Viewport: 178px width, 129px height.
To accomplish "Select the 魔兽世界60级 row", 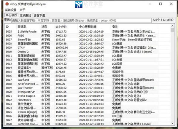I will click(x=87, y=72).
